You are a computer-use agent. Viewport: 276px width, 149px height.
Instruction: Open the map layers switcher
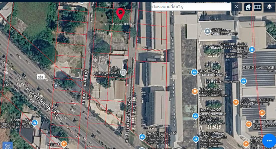pyautogui.click(x=269, y=7)
